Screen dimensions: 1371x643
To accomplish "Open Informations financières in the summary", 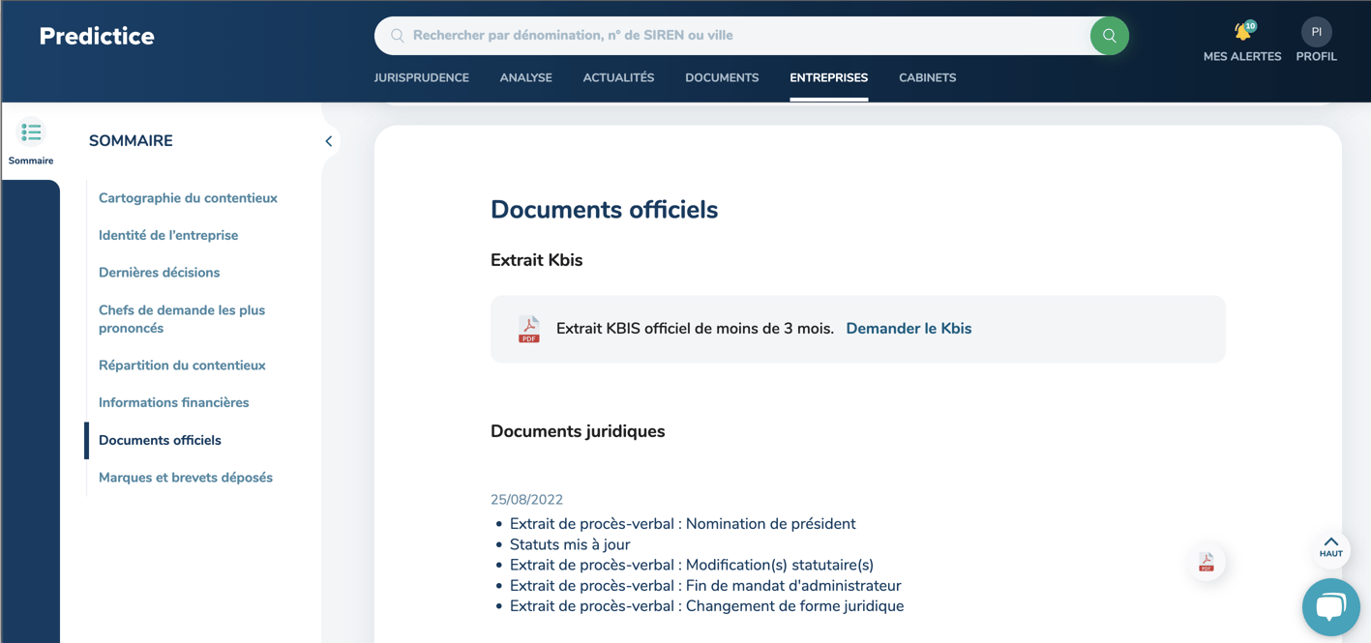I will tap(173, 401).
